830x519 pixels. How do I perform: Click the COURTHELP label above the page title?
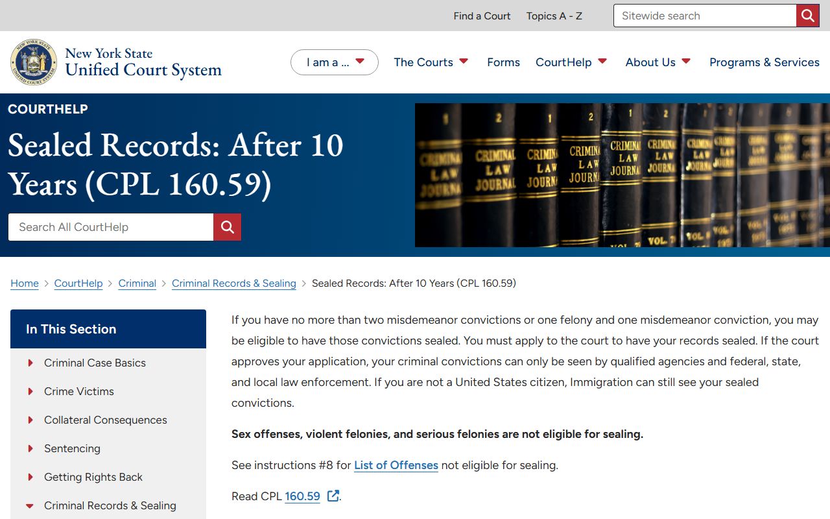[48, 109]
